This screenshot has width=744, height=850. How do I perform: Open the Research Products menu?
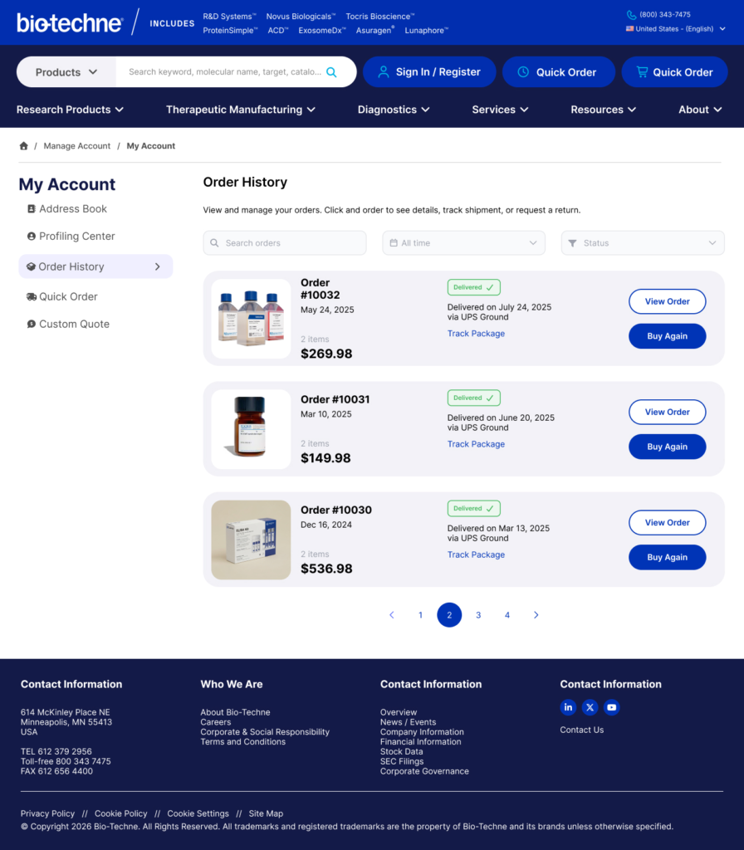(x=70, y=110)
